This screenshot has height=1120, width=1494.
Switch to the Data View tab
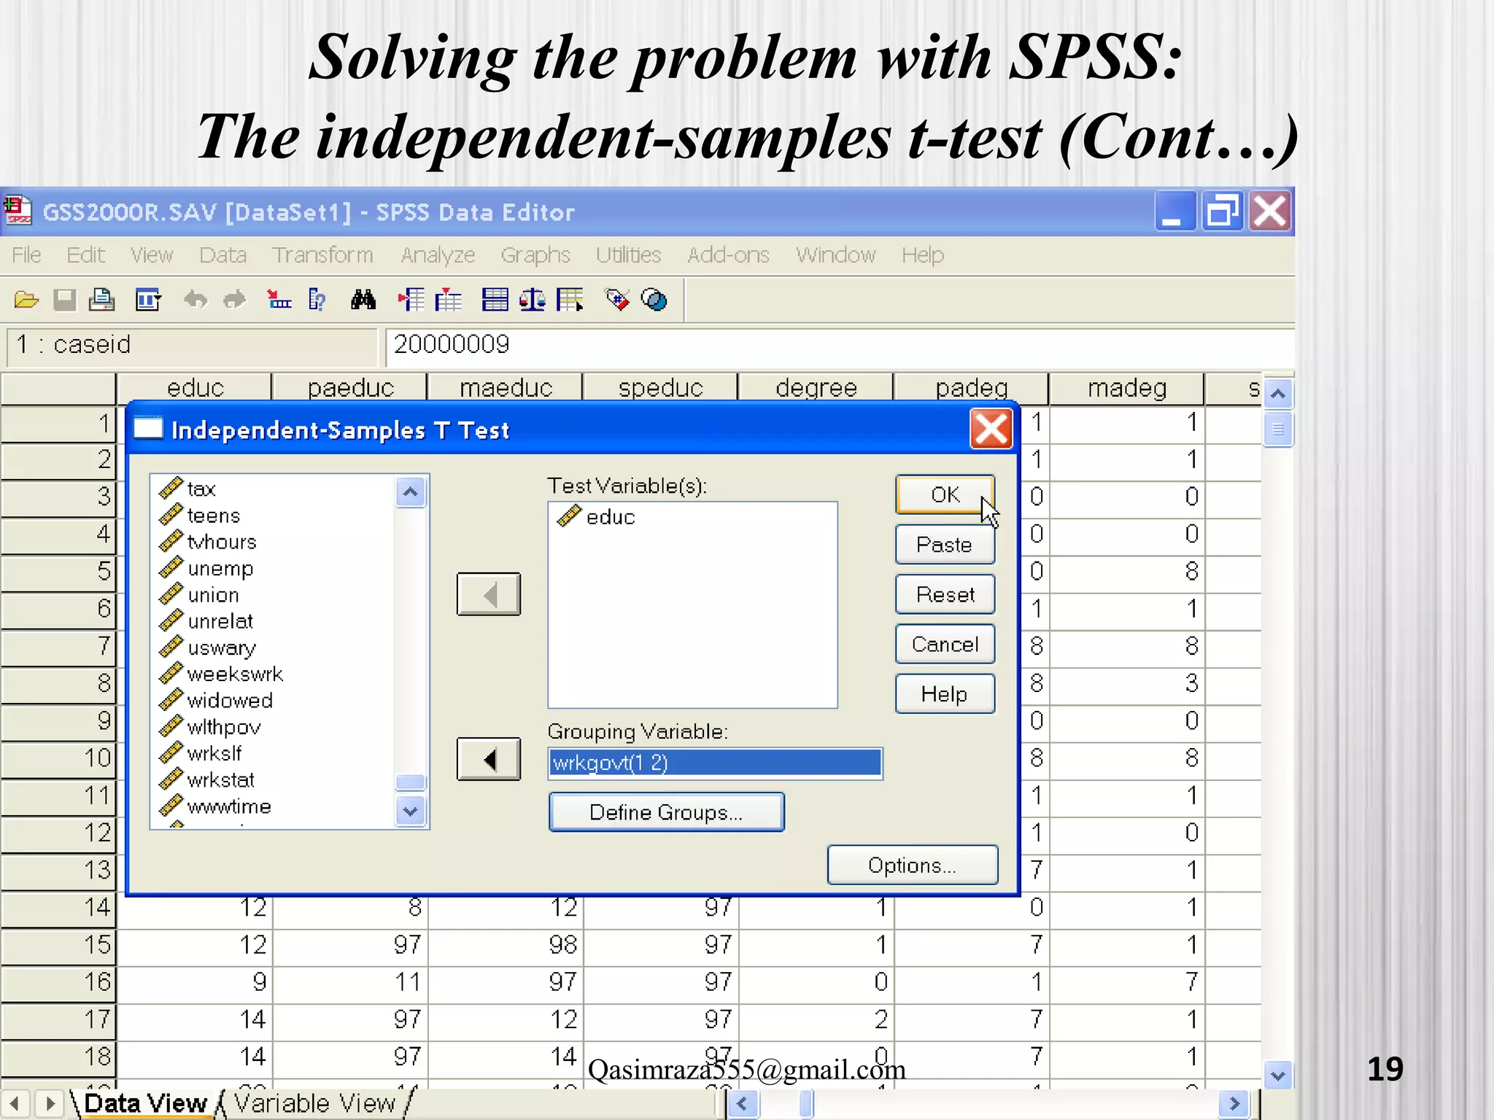pyautogui.click(x=145, y=1103)
